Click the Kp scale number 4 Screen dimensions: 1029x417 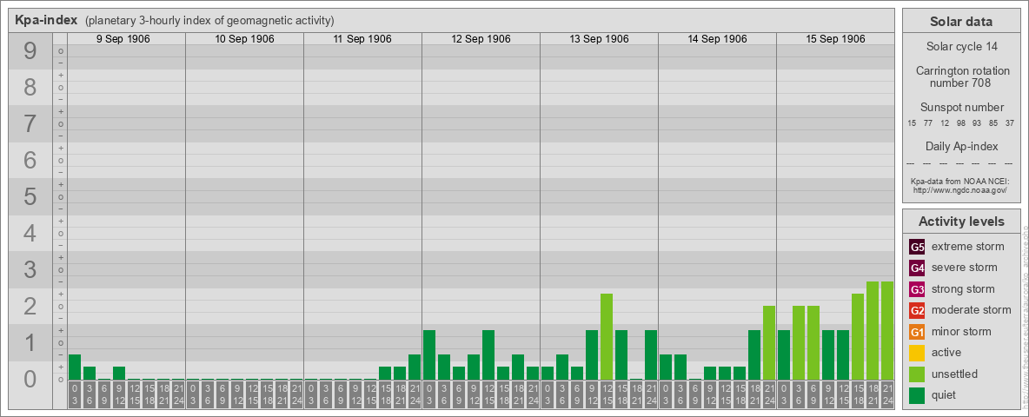pos(30,233)
